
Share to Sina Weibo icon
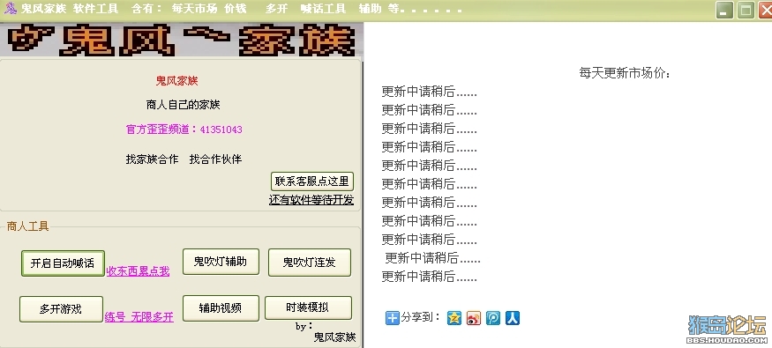(x=474, y=318)
